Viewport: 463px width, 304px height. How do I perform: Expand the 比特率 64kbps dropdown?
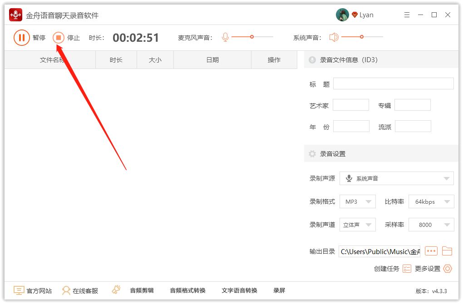pos(431,201)
